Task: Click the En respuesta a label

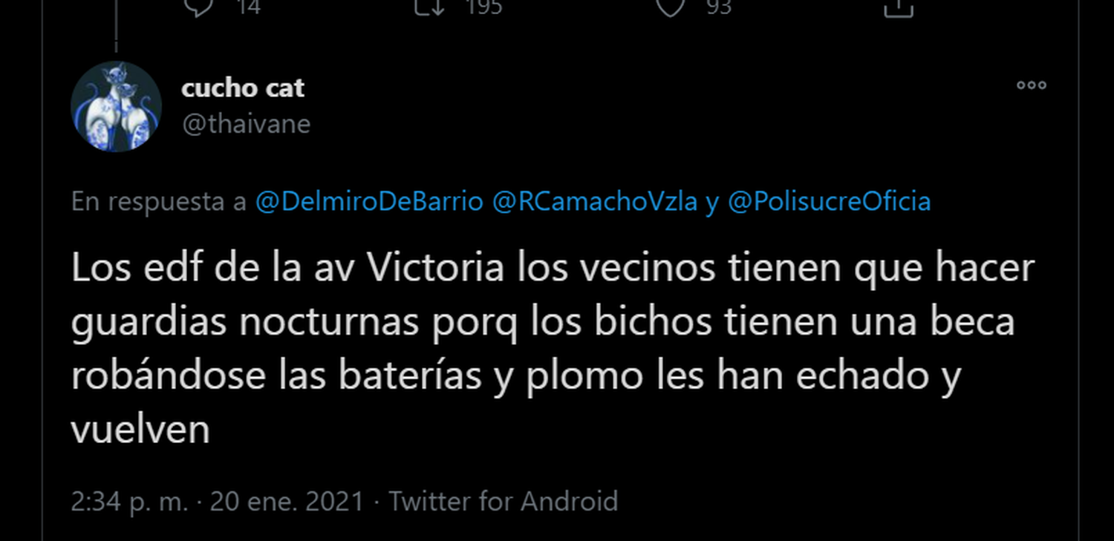Action: pyautogui.click(x=159, y=202)
